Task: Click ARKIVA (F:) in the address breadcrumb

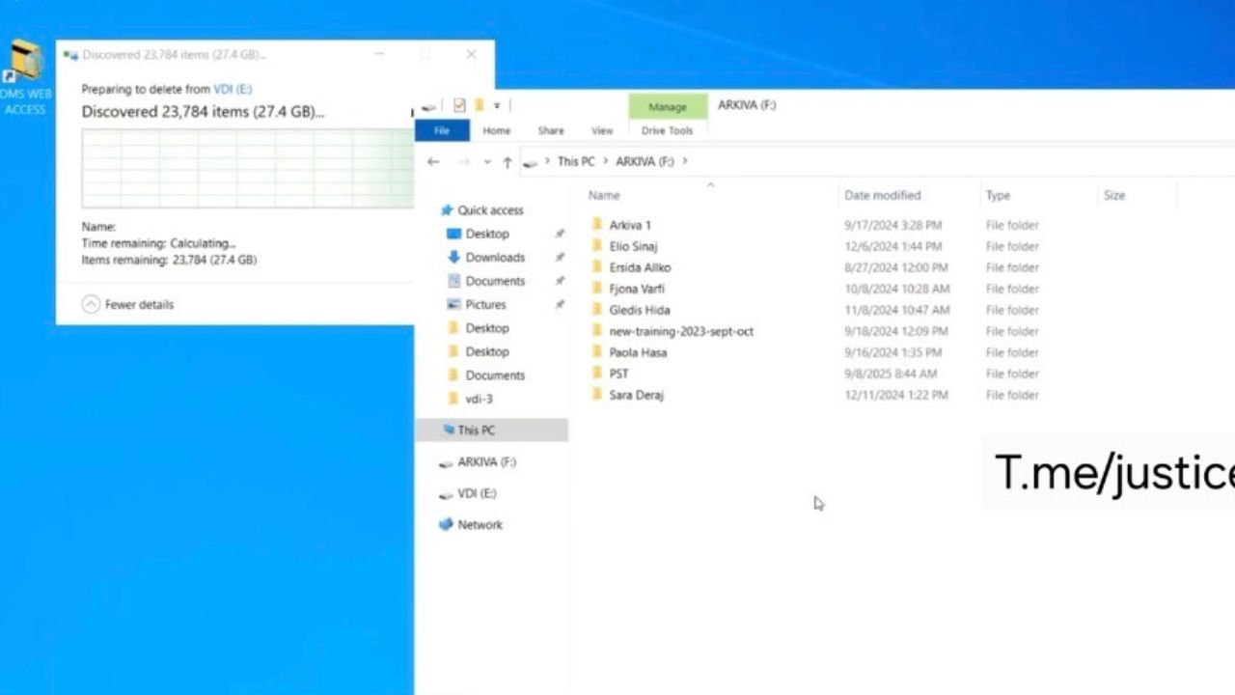Action: pos(645,161)
